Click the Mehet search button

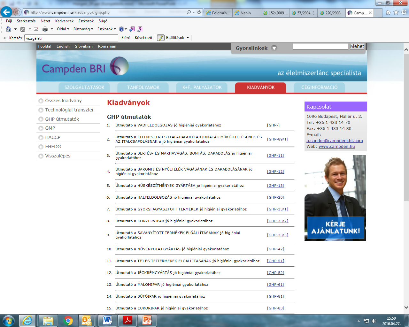click(357, 46)
